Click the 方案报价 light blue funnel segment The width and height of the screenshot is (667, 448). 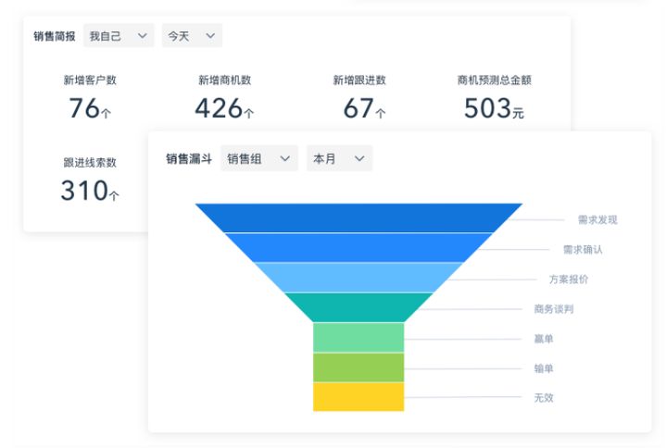(x=359, y=278)
